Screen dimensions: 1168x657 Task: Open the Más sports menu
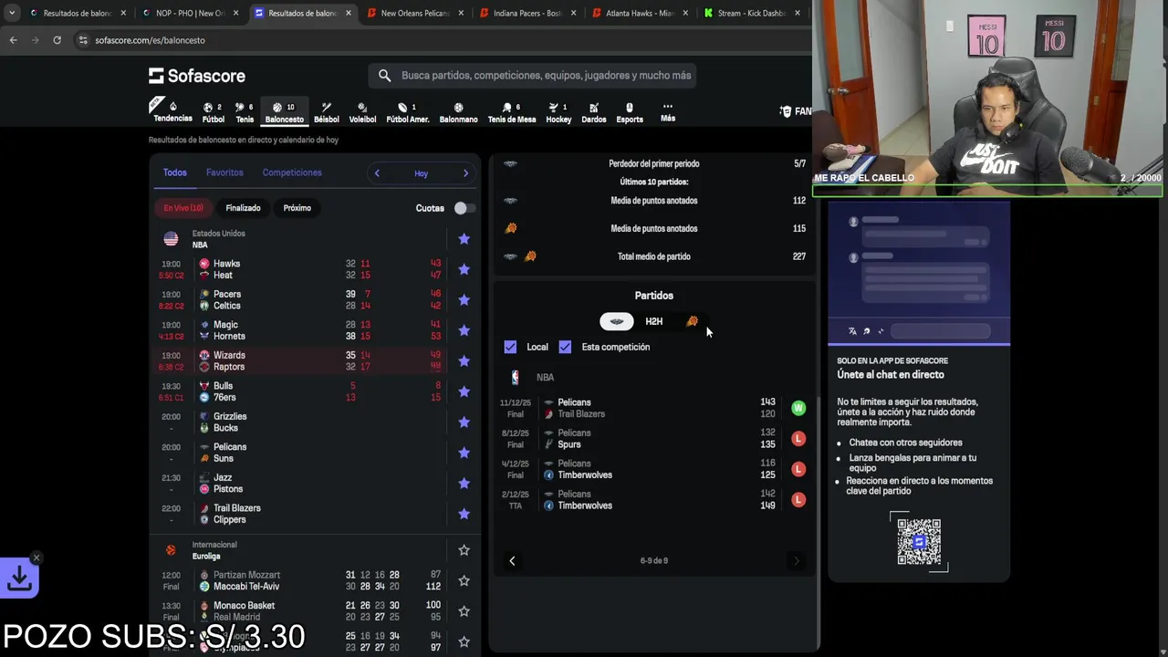(x=668, y=112)
